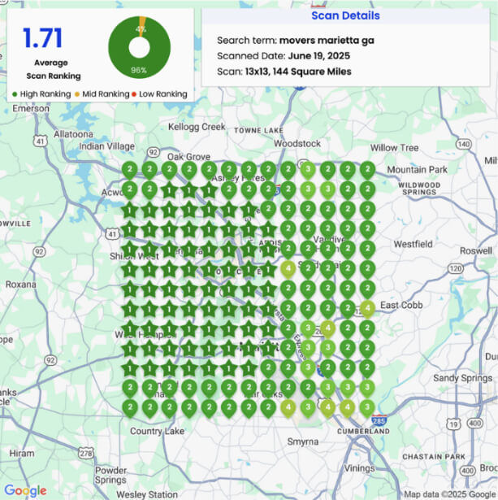498x500 pixels.
Task: Click the Westfield map label
Action: point(413,244)
